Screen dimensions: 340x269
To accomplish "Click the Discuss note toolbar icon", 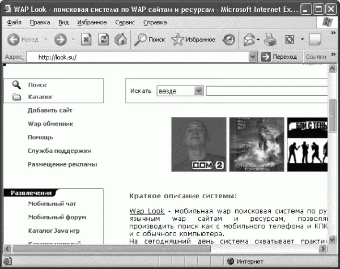I will [x=315, y=40].
